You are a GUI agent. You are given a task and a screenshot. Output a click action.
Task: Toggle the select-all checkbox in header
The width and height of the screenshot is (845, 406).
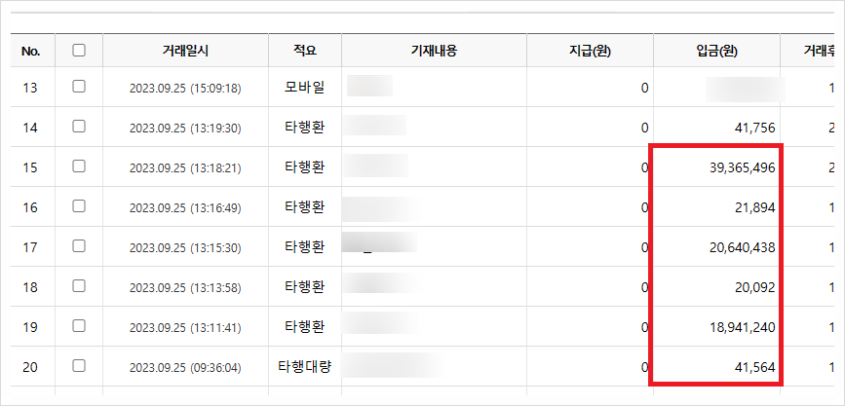pos(79,50)
